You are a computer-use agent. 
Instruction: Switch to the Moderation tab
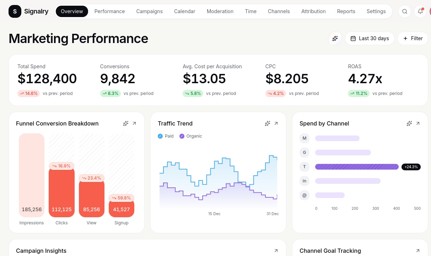pos(220,11)
